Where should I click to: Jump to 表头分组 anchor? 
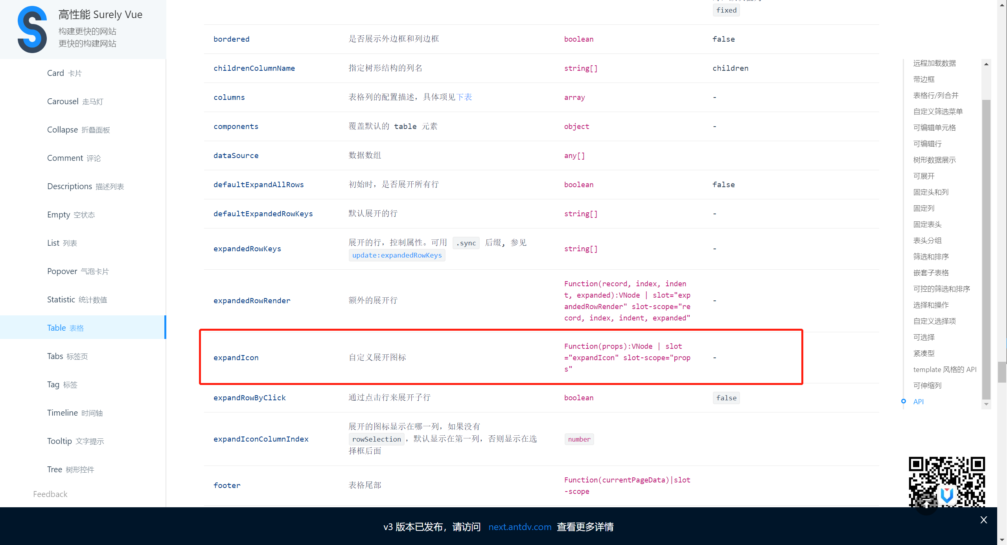click(927, 241)
